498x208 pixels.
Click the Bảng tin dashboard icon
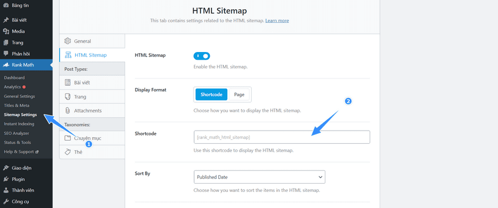(6, 6)
